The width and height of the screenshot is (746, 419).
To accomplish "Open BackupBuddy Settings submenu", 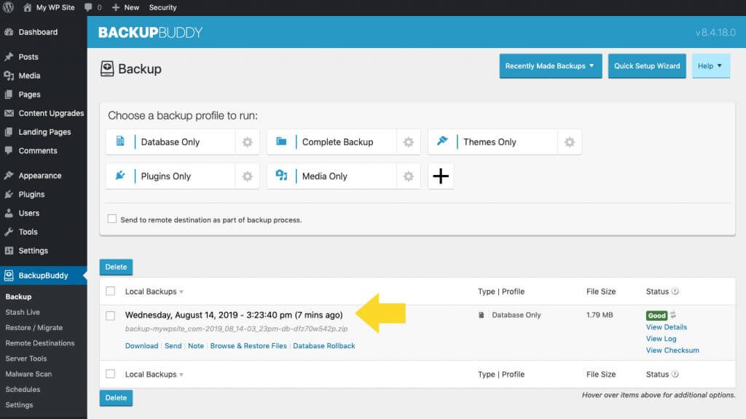I will [19, 404].
